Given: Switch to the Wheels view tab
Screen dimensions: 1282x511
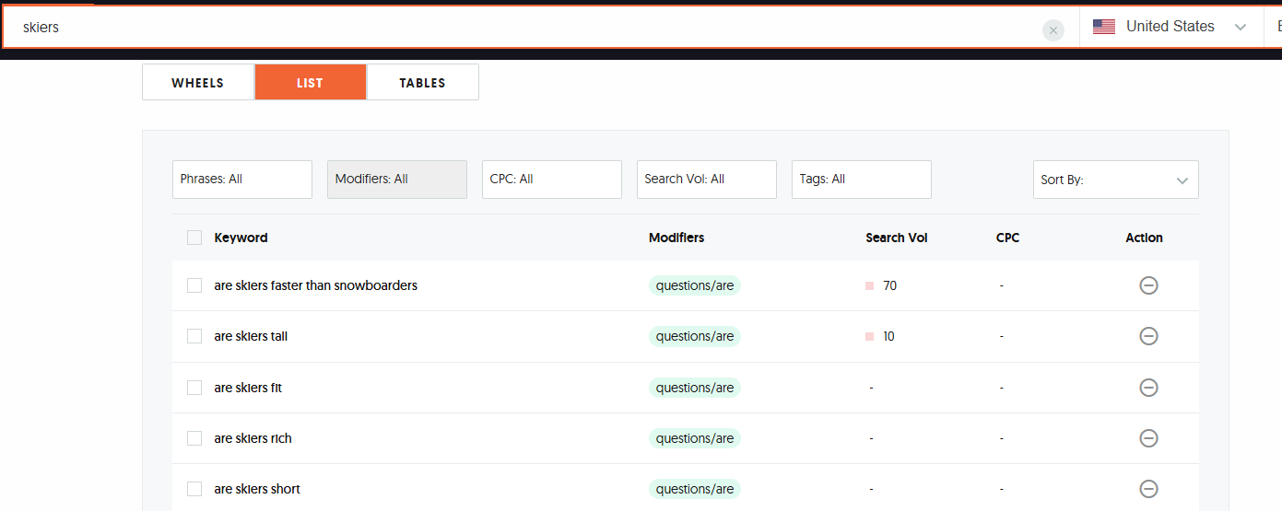Looking at the screenshot, I should (x=198, y=83).
